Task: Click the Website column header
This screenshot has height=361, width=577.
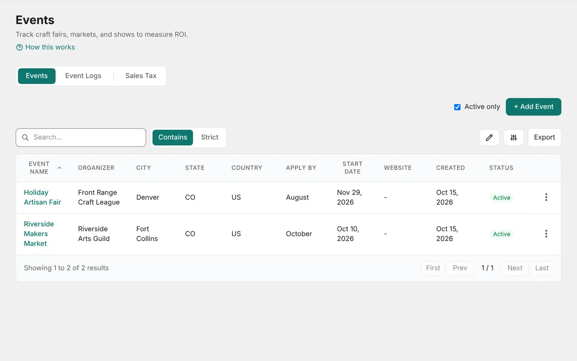Action: point(398,168)
